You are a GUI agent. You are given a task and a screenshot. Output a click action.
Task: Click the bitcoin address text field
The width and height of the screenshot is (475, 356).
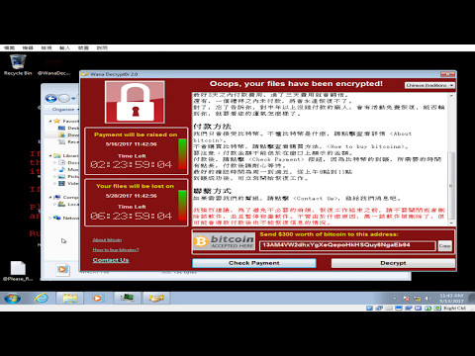tap(347, 245)
